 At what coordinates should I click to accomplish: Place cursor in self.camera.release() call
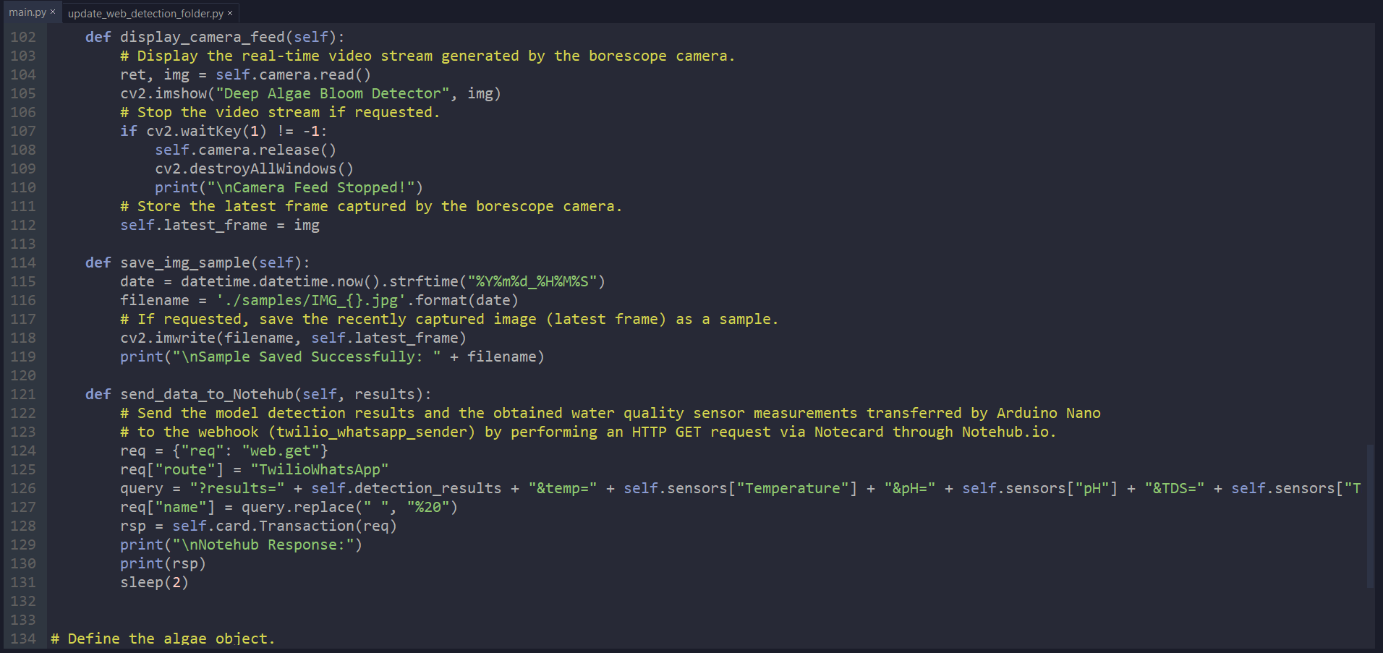(x=244, y=150)
